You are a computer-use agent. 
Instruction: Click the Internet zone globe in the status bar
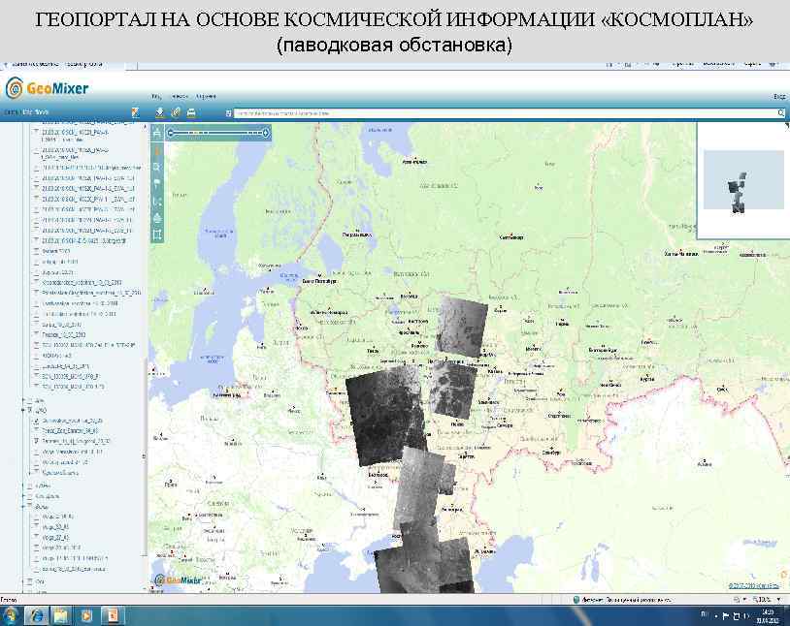point(576,599)
